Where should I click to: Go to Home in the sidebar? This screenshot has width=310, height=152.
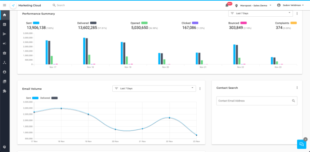[x=4, y=15]
